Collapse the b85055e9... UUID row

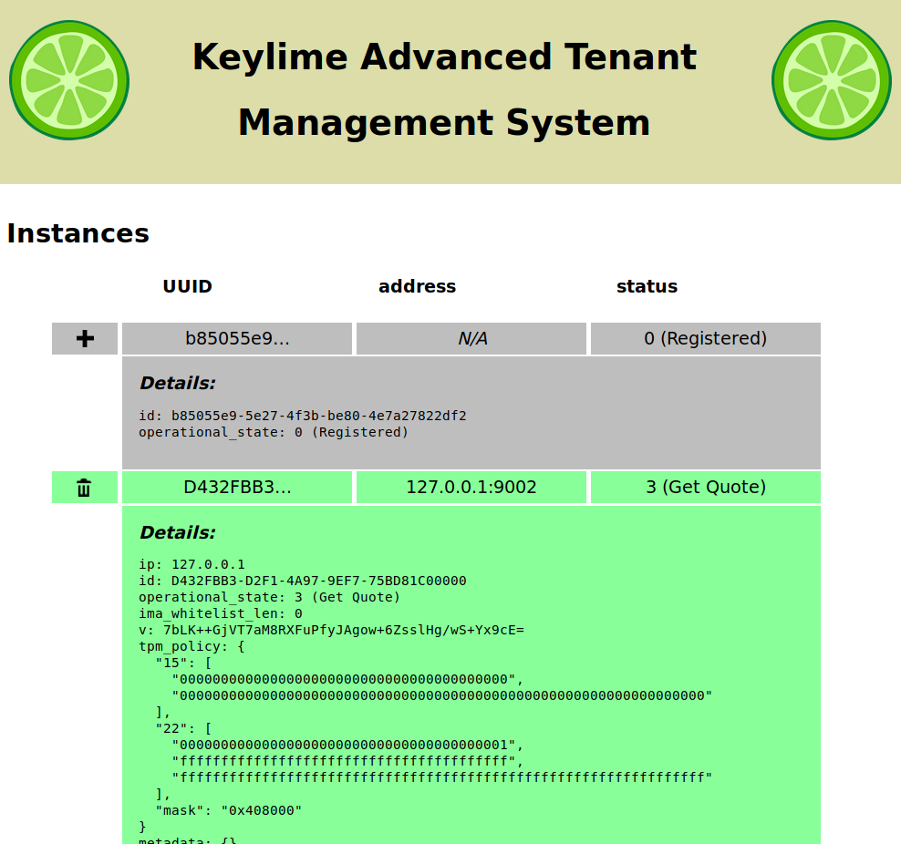tap(237, 339)
